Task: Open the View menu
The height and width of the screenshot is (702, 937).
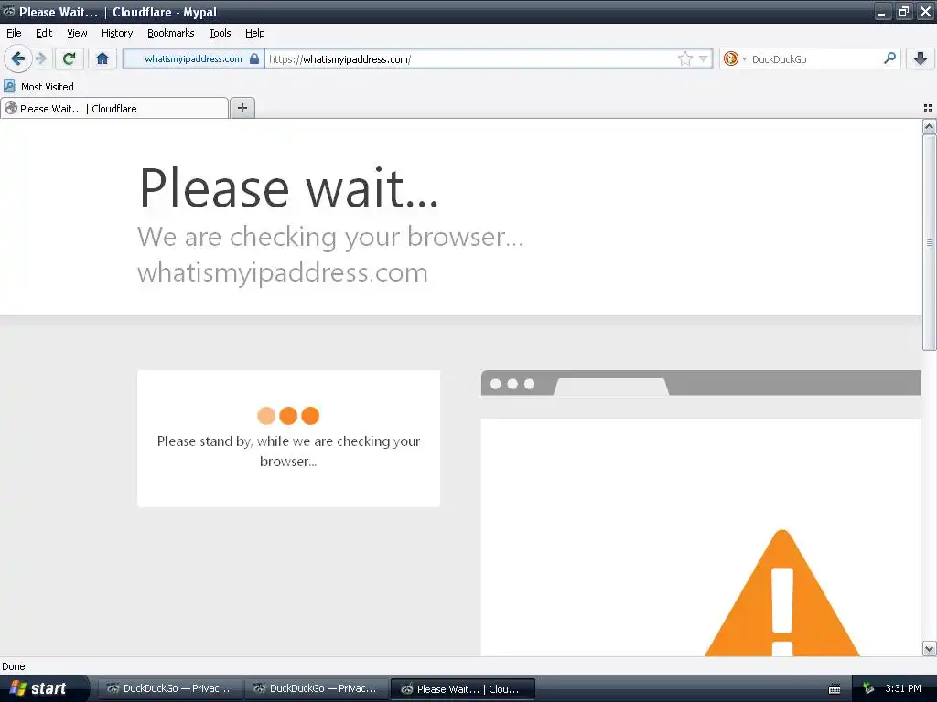Action: tap(77, 33)
